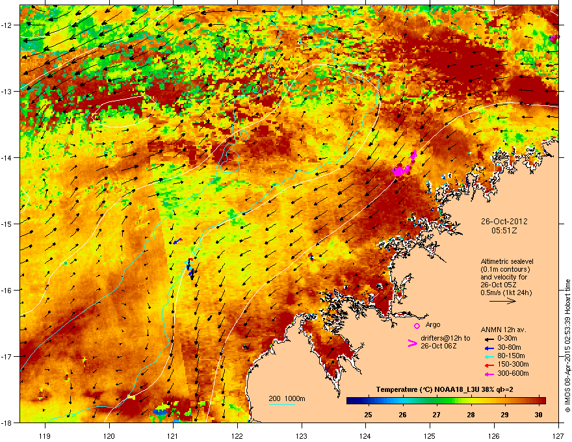Image resolution: width=572 pixels, height=442 pixels.
Task: Click the blue 30-80m arrow legend symbol
Action: [x=489, y=348]
